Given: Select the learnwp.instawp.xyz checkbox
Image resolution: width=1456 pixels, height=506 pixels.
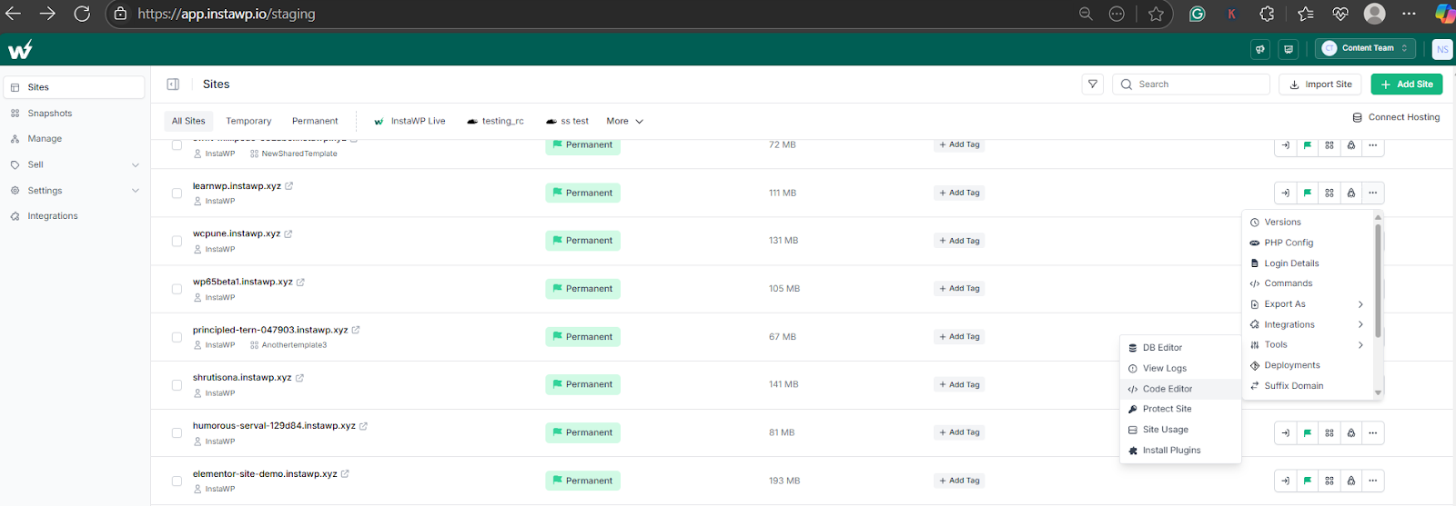Looking at the screenshot, I should 177,193.
